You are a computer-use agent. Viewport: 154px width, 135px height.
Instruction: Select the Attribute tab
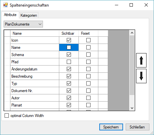pyautogui.click(x=10, y=15)
